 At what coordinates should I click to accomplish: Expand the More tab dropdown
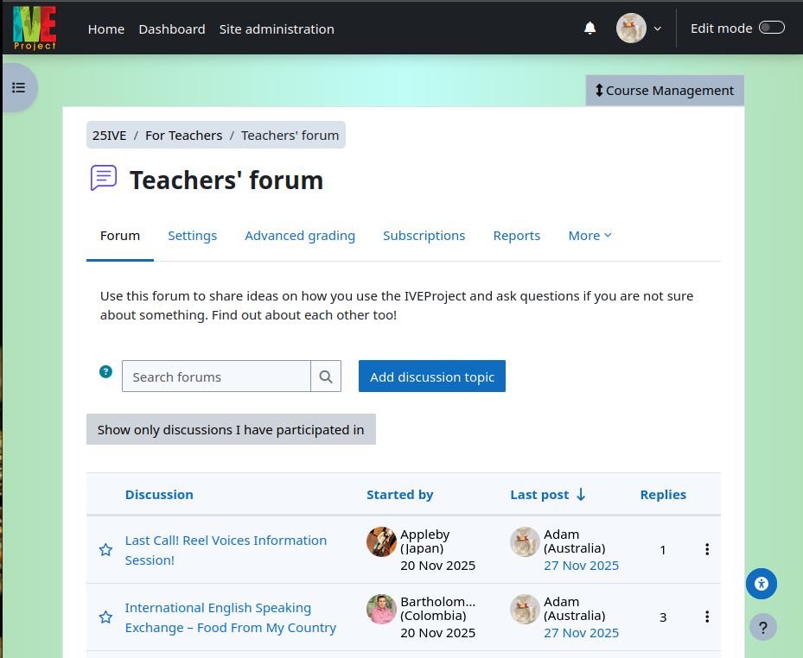590,235
